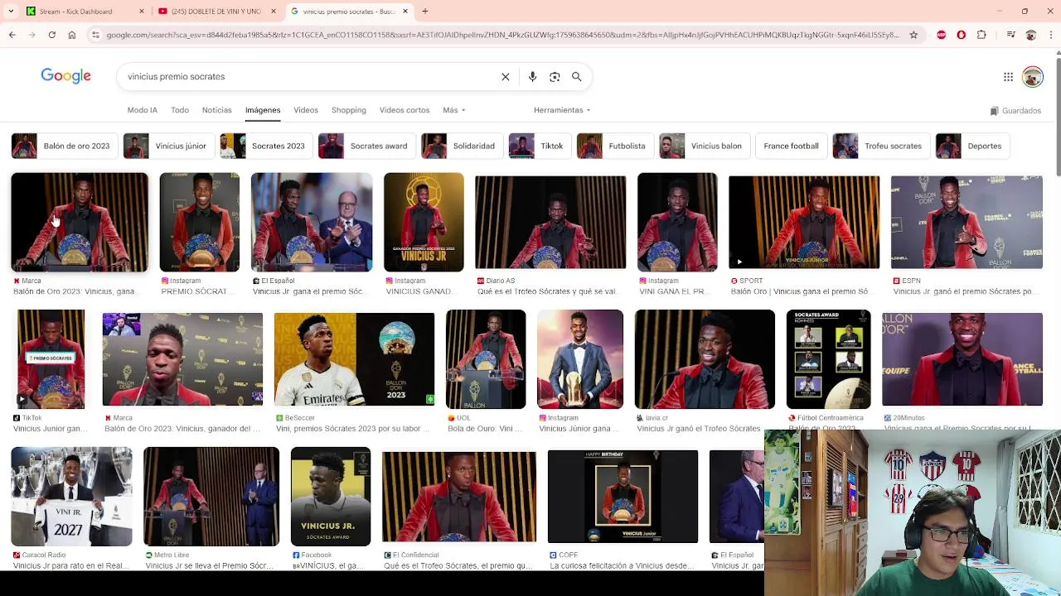Bookmark this page with the star icon

(x=913, y=35)
